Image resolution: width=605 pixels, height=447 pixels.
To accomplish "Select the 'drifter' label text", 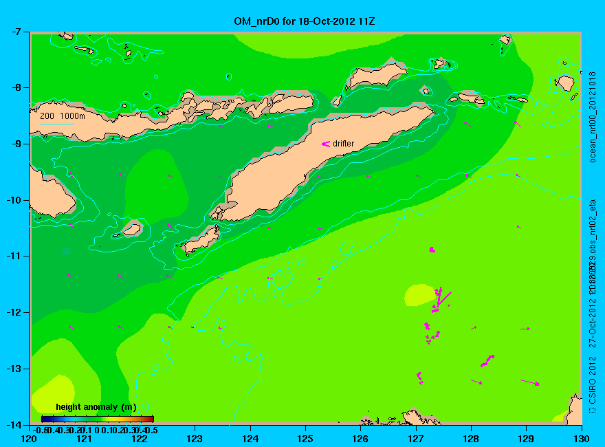I will (x=343, y=144).
